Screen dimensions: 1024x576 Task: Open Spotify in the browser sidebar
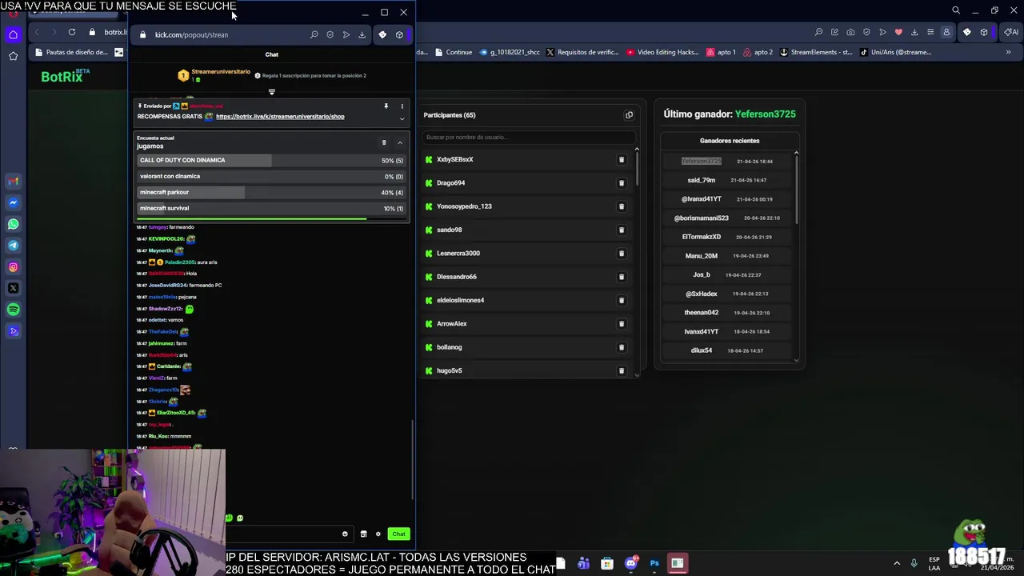coord(13,309)
